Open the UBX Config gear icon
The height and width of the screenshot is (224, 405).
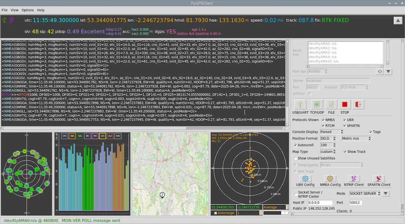[x=305, y=178]
